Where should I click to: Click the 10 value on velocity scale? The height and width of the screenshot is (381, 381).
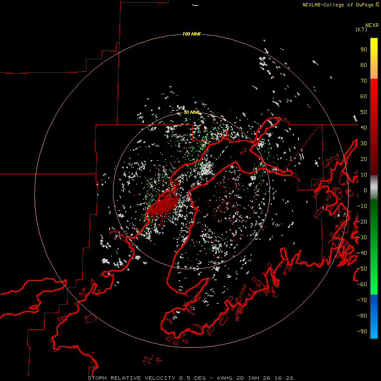[364, 175]
